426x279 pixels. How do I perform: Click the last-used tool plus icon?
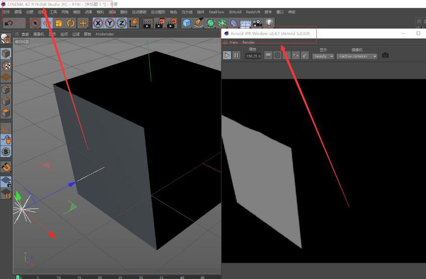(83, 23)
